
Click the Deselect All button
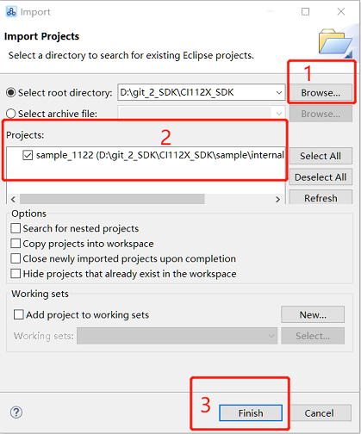[x=321, y=177]
